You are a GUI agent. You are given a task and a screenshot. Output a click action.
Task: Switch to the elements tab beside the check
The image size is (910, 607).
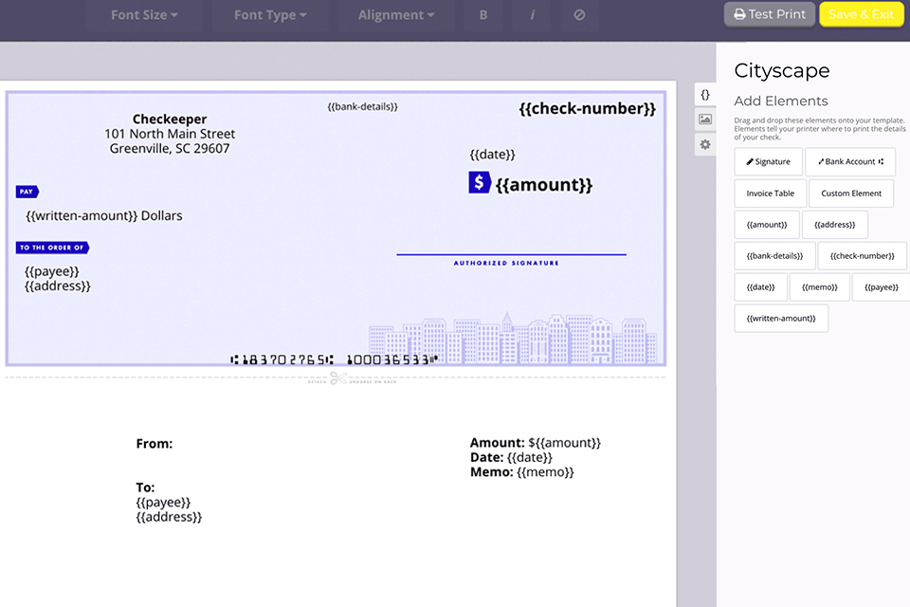(x=704, y=94)
